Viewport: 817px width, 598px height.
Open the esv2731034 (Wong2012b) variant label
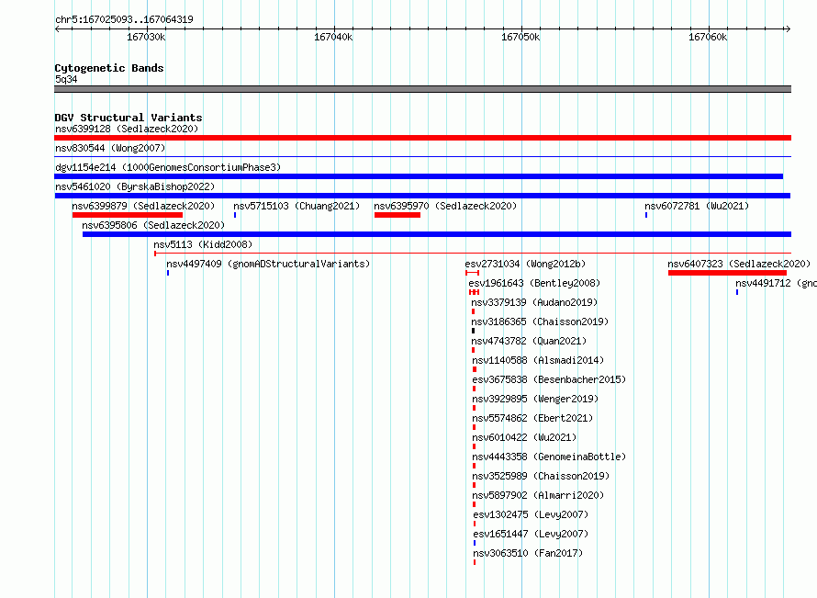pos(525,264)
